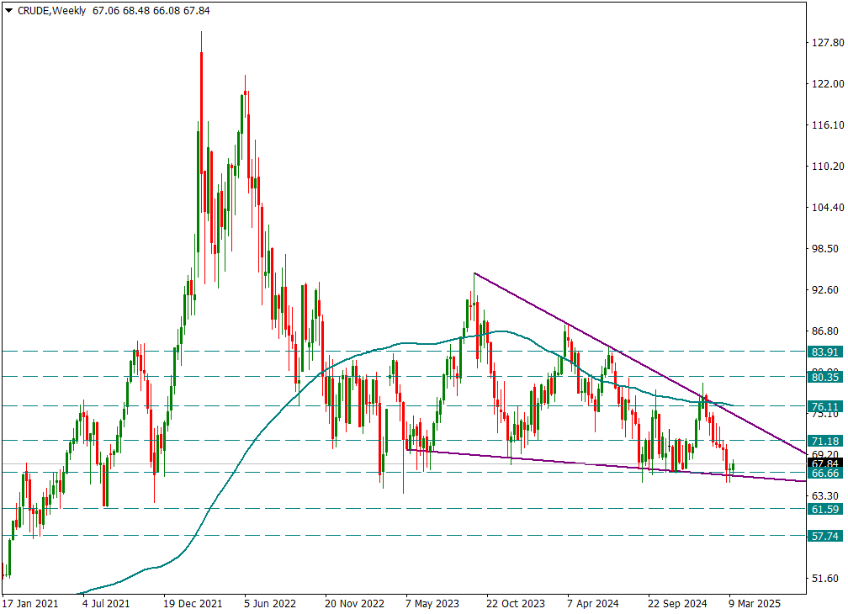
Task: Click the 104.40 price scale value
Action: [x=828, y=207]
